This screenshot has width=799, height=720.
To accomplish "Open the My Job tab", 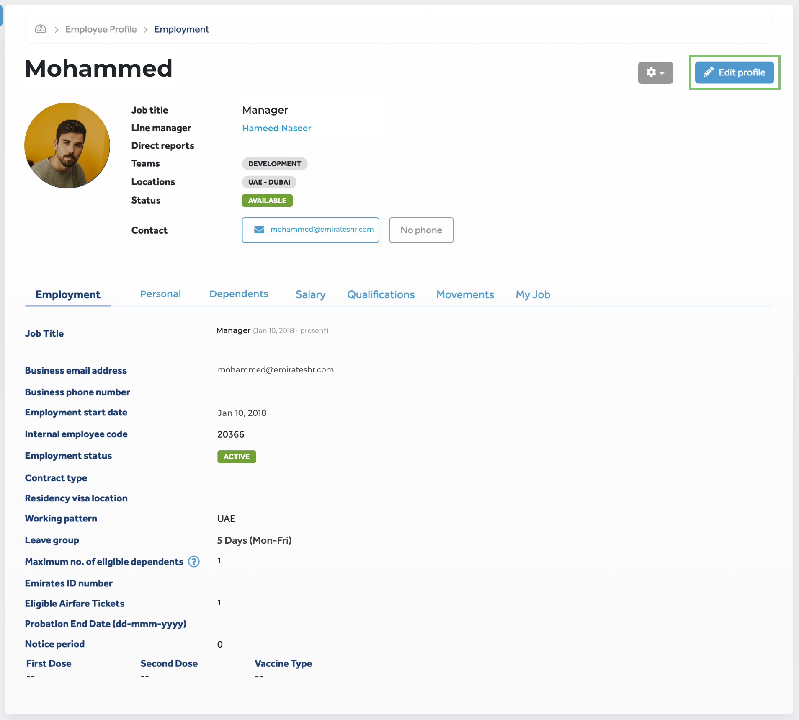I will click(x=533, y=294).
